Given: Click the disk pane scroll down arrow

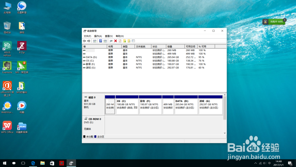Looking at the screenshot, I should [x=225, y=133].
